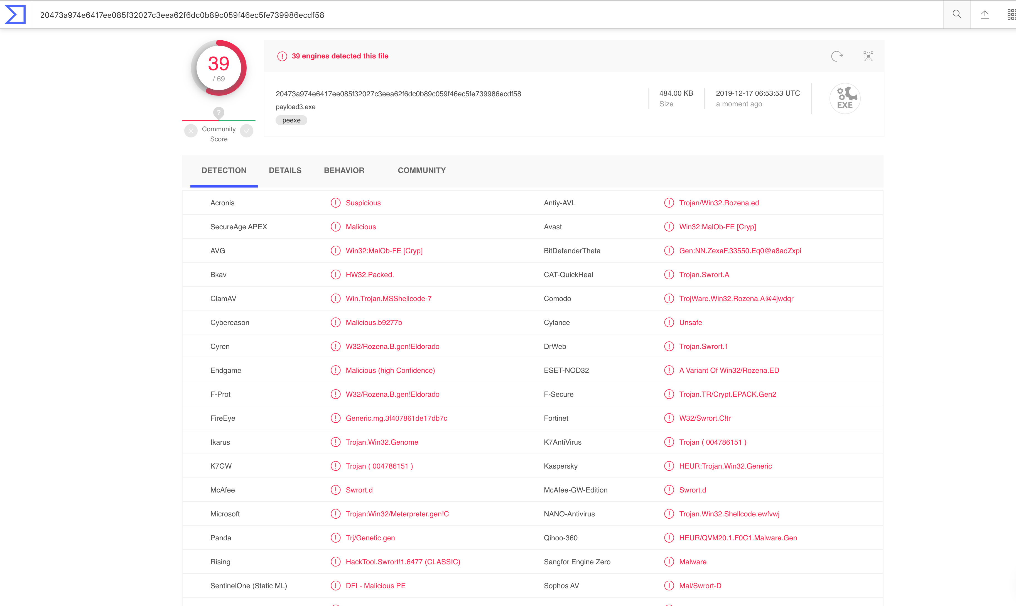Click the HEUR/QVM20.1.F0C1.Malware.Gen result
This screenshot has width=1016, height=606.
pos(738,538)
